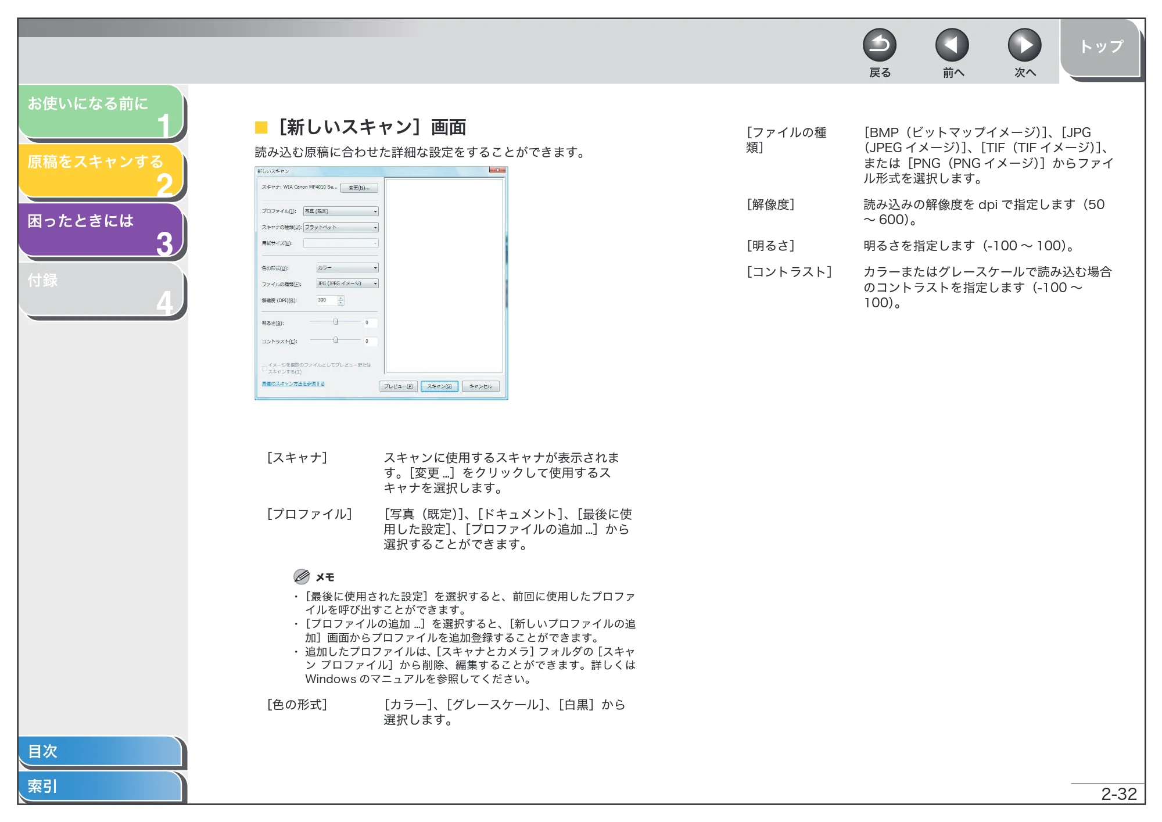
Task: Open the 目次 (contents) button
Action: 100,751
